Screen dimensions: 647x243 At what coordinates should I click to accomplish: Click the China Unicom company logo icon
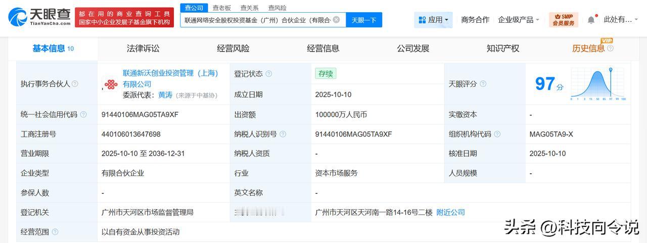click(110, 84)
